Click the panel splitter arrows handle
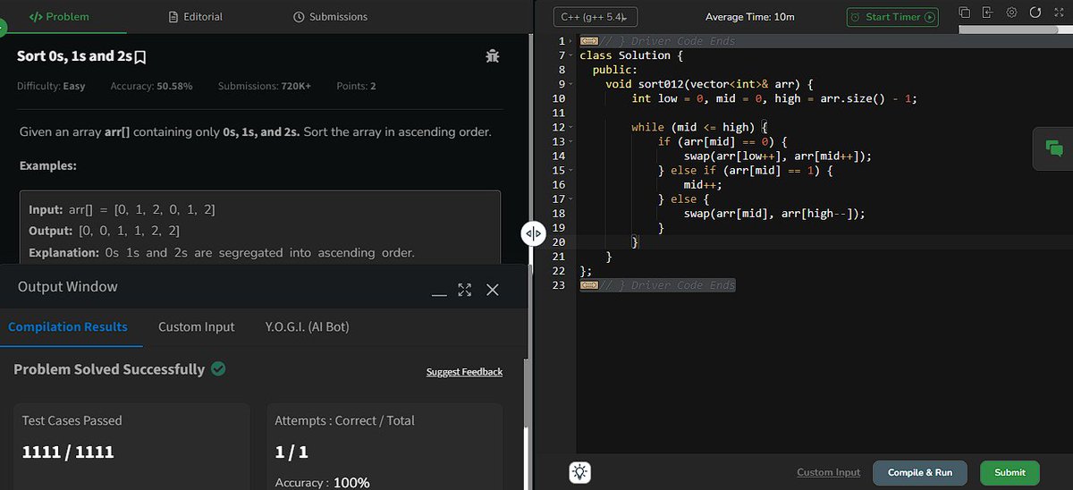Viewport: 1073px width, 490px height. [x=533, y=233]
